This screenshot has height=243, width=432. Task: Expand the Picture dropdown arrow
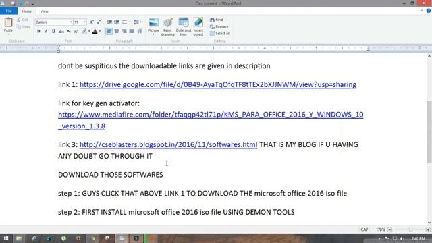(153, 34)
